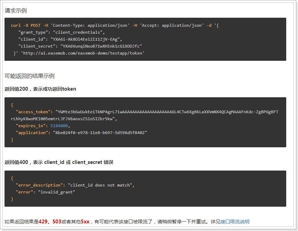Screen dimensions: 298x231
Task: Click the "error_description" line
Action: (75, 185)
